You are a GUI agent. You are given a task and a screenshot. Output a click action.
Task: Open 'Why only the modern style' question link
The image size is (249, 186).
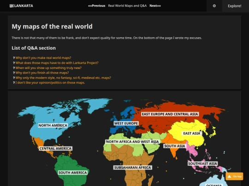point(63,78)
